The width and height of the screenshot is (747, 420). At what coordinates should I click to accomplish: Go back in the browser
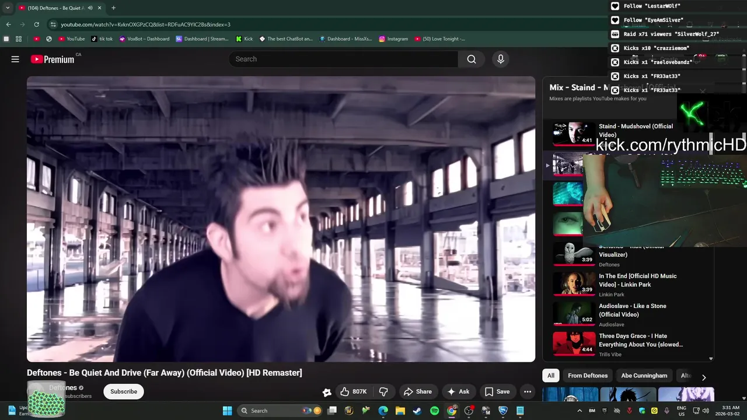coord(8,24)
